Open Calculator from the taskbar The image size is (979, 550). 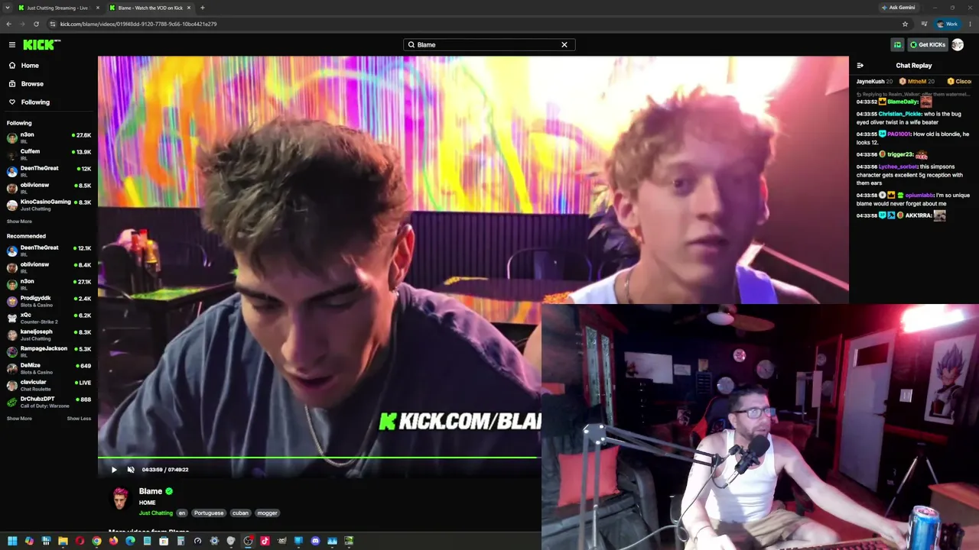click(x=181, y=541)
